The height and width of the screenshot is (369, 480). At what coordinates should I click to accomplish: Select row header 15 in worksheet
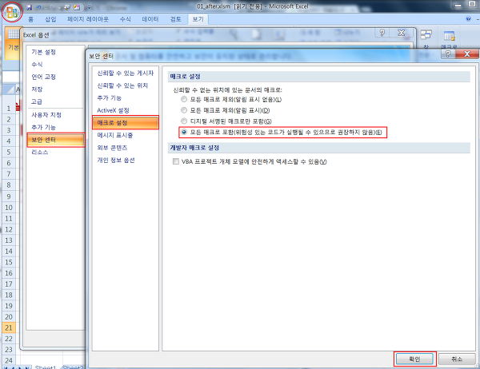pos(9,262)
